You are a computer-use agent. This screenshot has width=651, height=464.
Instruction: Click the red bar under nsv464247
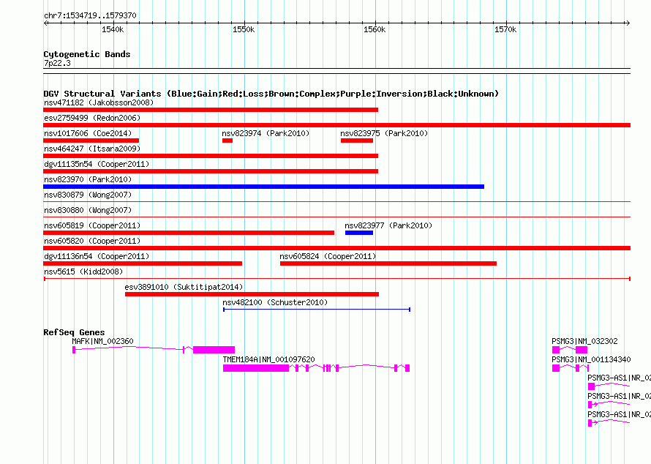click(211, 156)
